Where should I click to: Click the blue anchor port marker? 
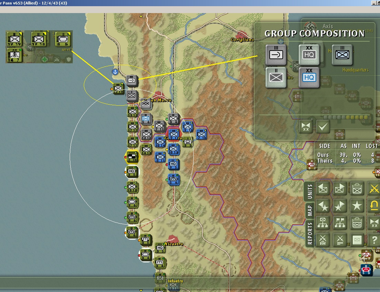click(x=115, y=72)
